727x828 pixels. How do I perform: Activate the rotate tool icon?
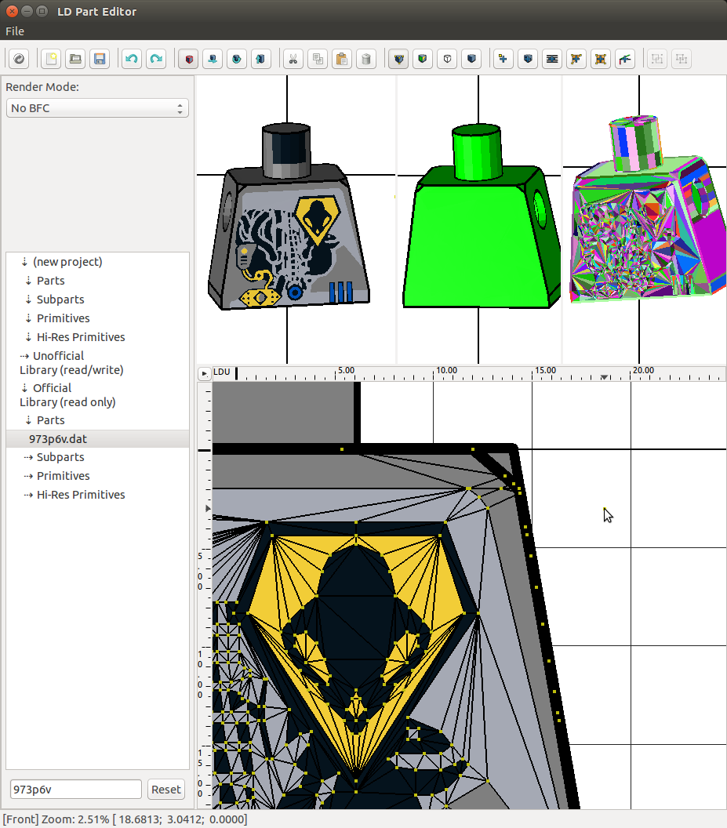(x=237, y=59)
